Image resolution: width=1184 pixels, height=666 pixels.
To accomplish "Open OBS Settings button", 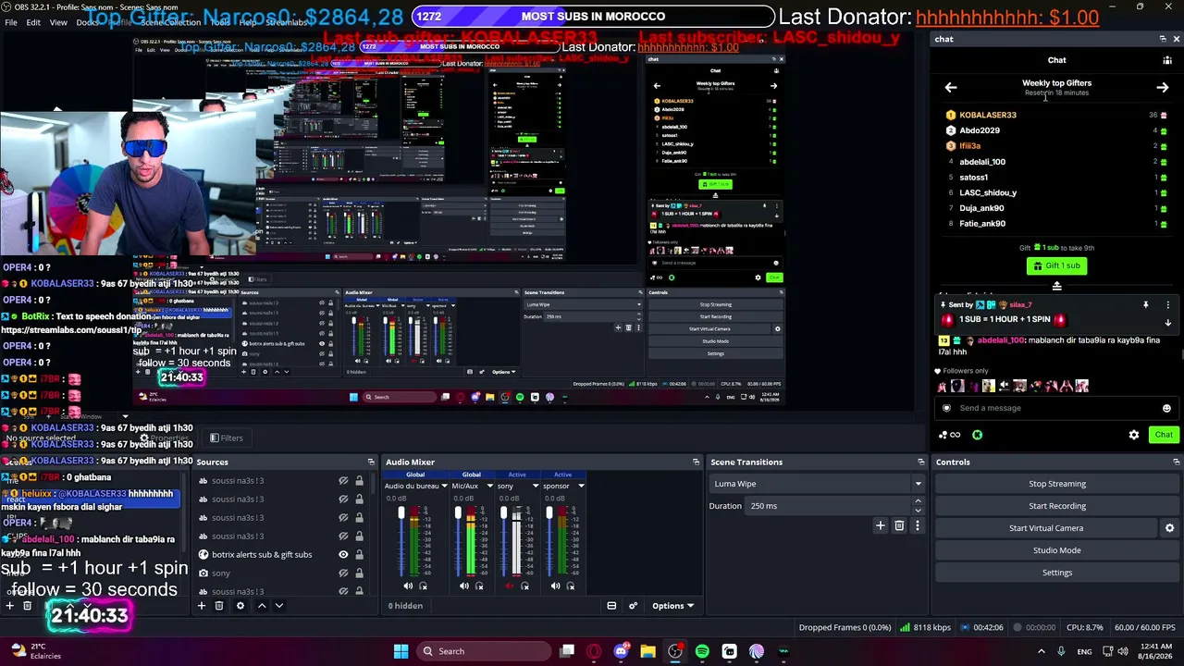I will [1057, 573].
